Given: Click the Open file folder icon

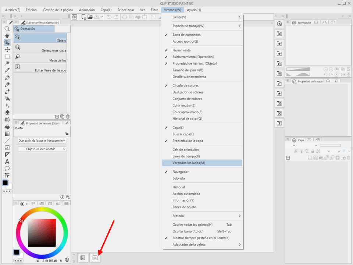Looking at the screenshot, I should click(x=90, y=17).
